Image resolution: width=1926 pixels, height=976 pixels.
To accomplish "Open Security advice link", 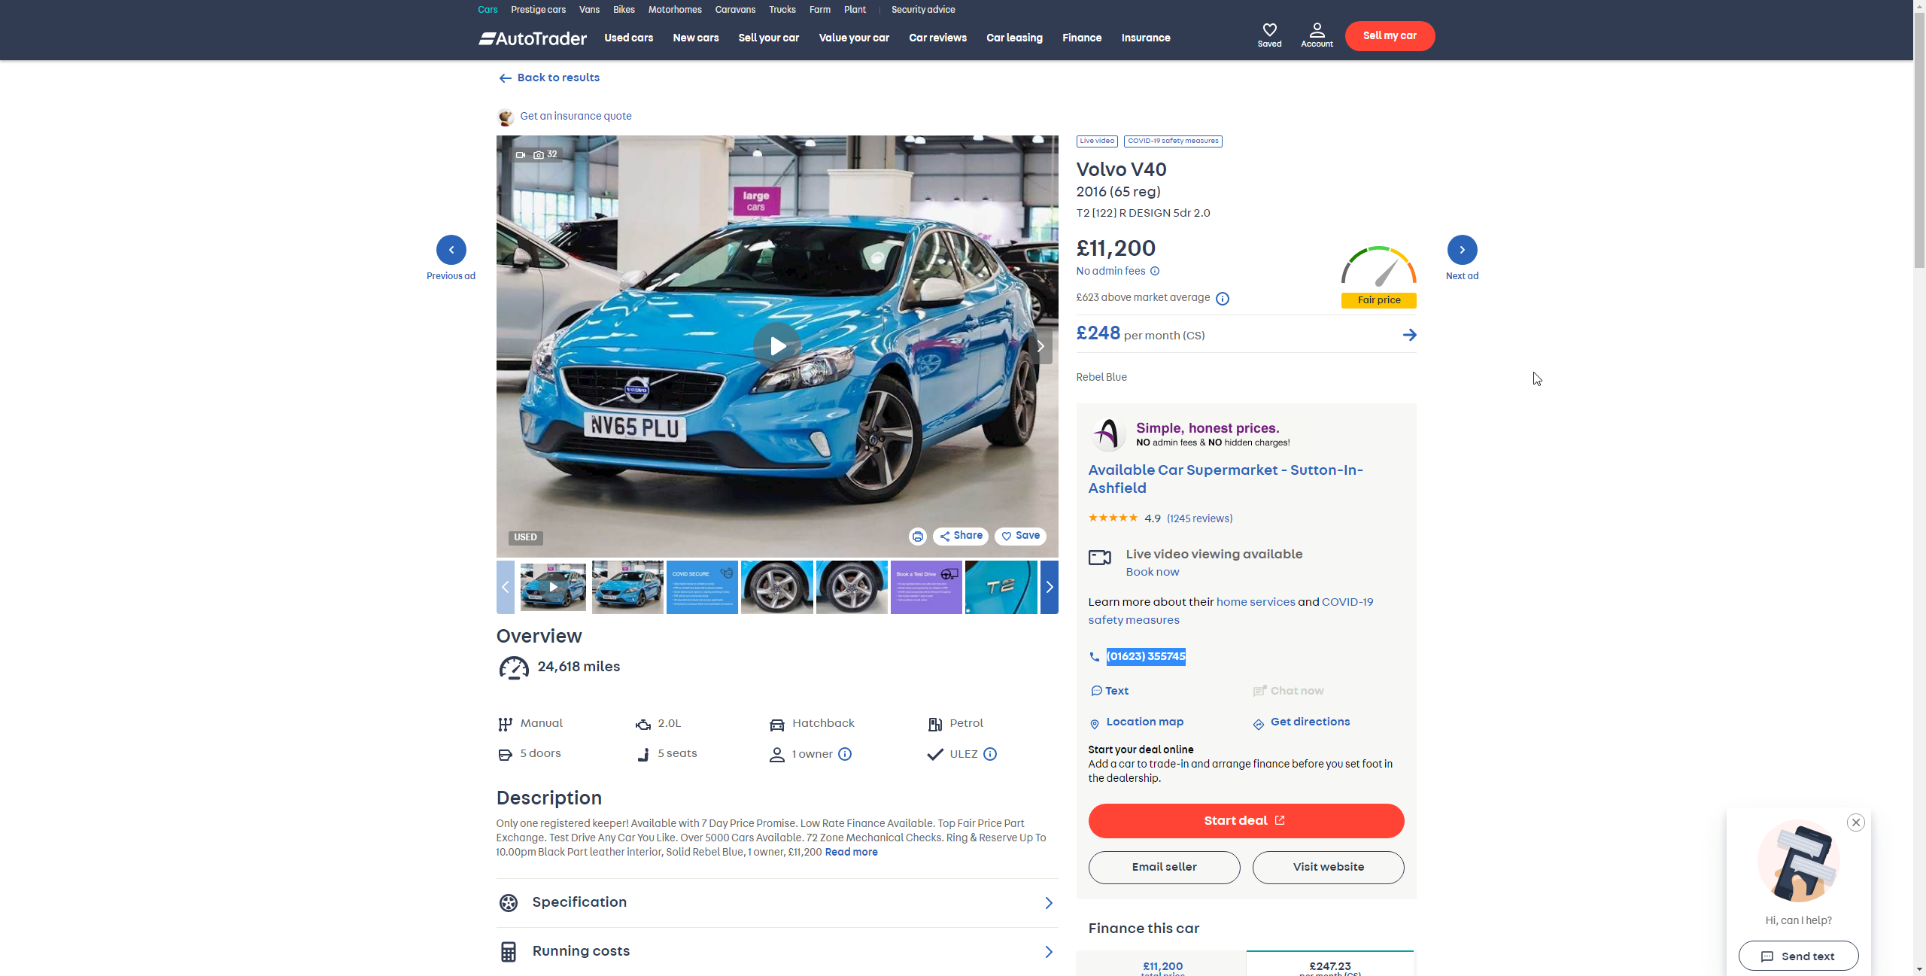I will click(923, 10).
